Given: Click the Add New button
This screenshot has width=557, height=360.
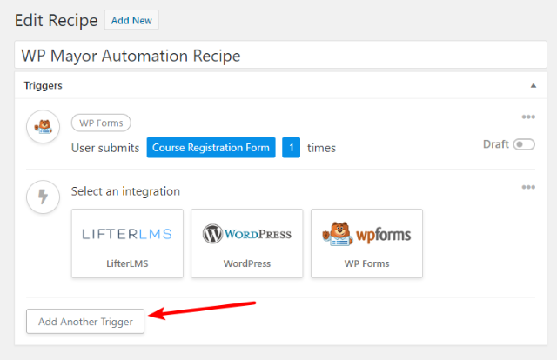Looking at the screenshot, I should pyautogui.click(x=131, y=20).
